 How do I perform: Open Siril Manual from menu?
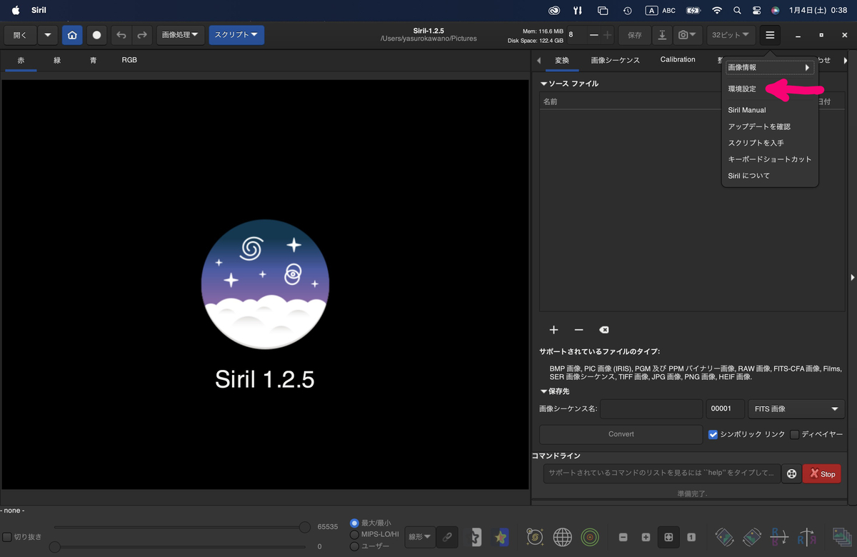(747, 110)
